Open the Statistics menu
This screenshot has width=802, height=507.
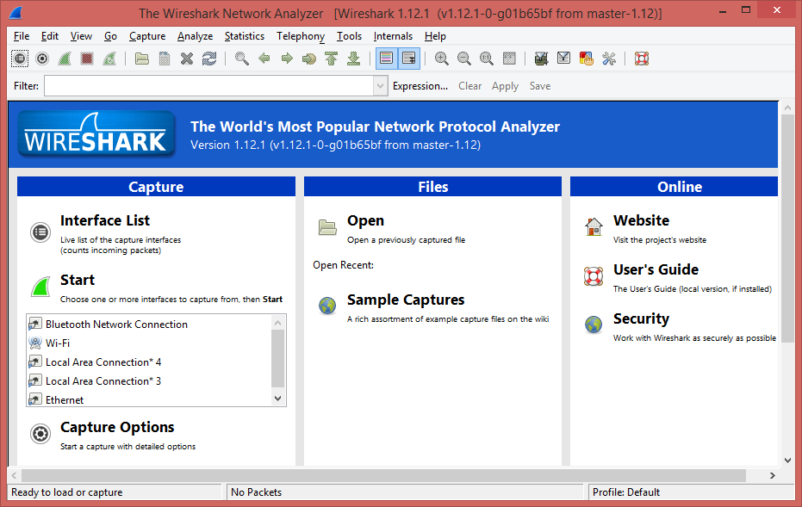pyautogui.click(x=245, y=36)
